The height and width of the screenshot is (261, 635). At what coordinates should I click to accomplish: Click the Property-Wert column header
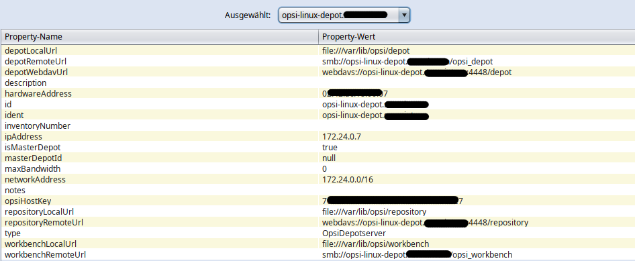coord(477,37)
